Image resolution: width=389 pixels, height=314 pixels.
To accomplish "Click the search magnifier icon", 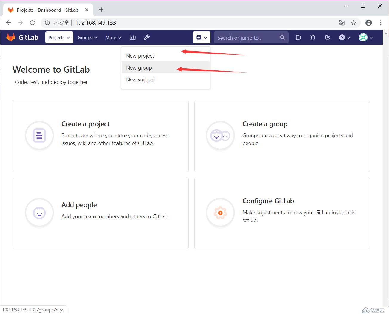I will tap(282, 37).
